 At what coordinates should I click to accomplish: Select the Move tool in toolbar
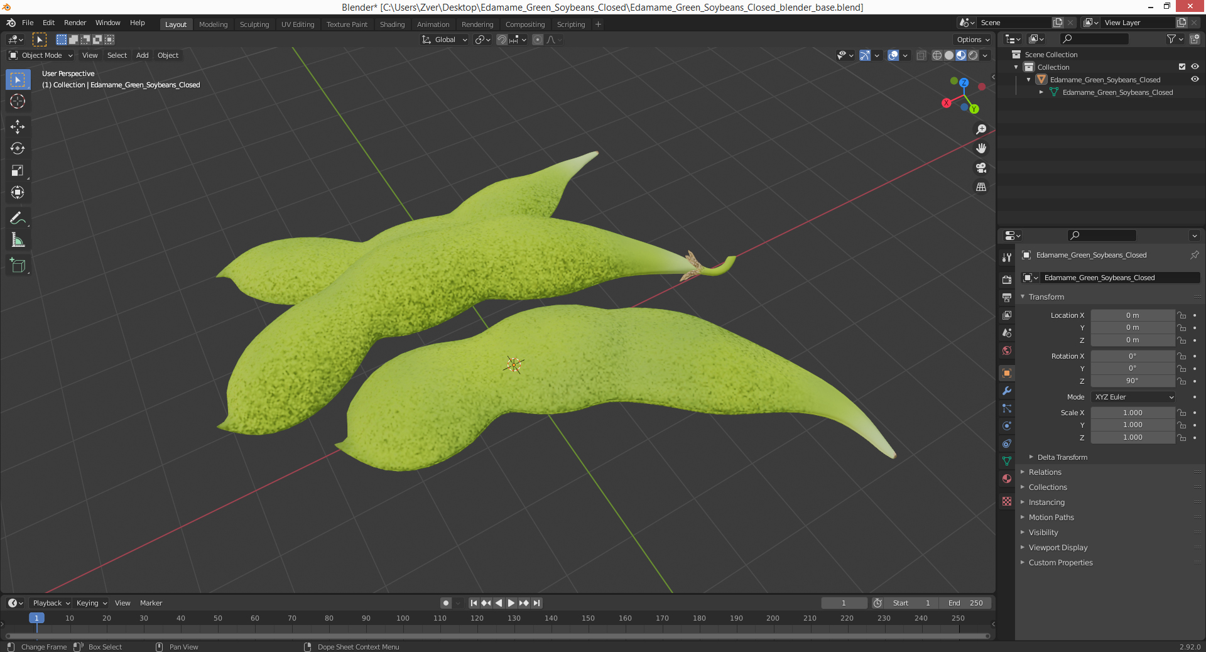pos(18,127)
